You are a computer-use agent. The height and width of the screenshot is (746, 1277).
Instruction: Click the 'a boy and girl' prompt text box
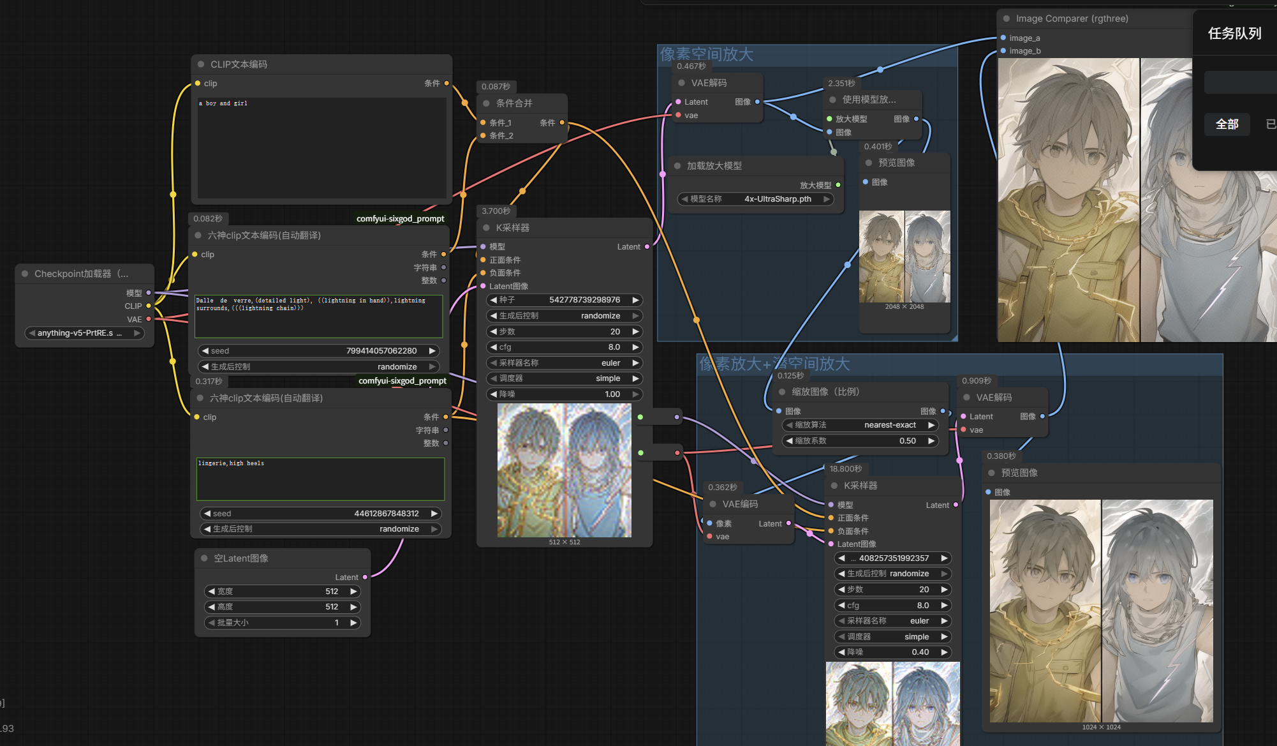[321, 147]
